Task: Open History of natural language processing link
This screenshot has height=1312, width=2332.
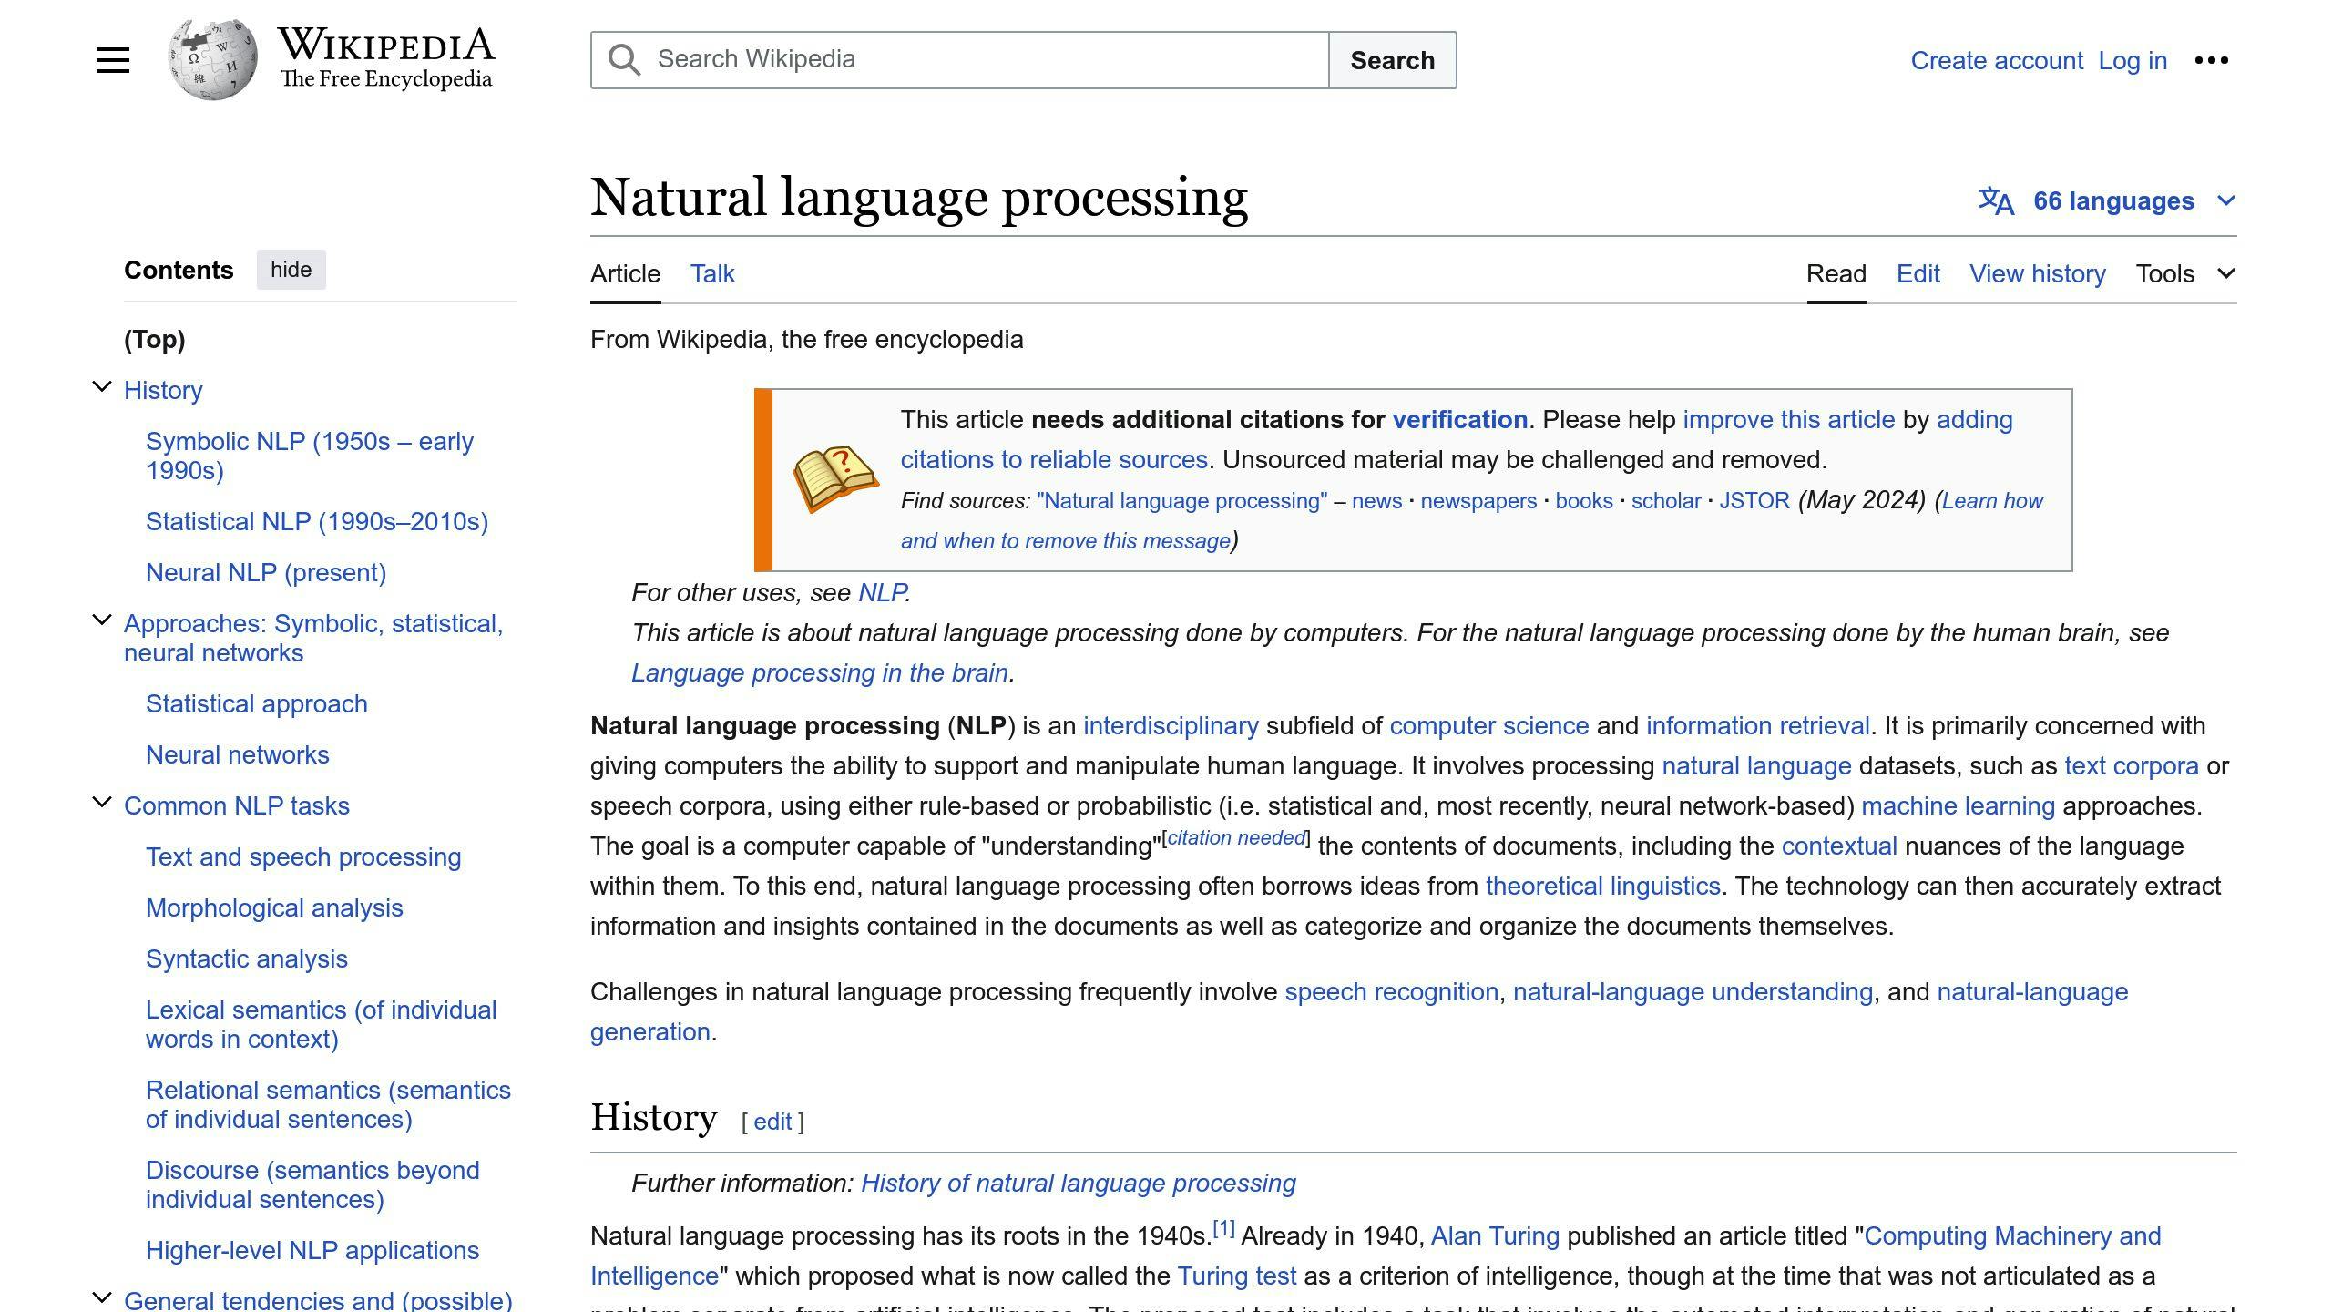Action: click(1079, 1183)
